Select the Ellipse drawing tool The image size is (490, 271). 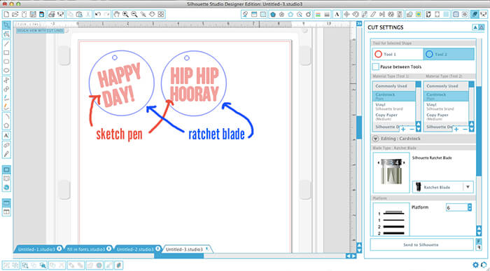tap(6, 70)
